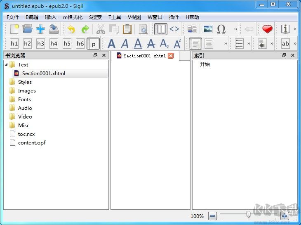The width and height of the screenshot is (301, 225).
Task: Click the Insert image icon
Action: [208, 29]
